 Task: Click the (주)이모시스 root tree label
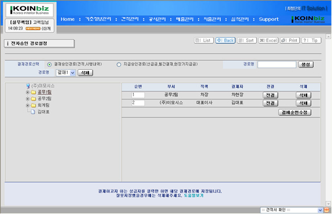click(x=43, y=86)
